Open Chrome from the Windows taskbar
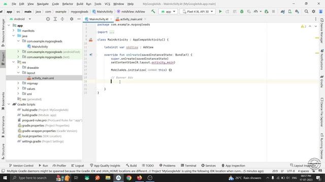Screen dimensions: 325x182 click(129, 177)
